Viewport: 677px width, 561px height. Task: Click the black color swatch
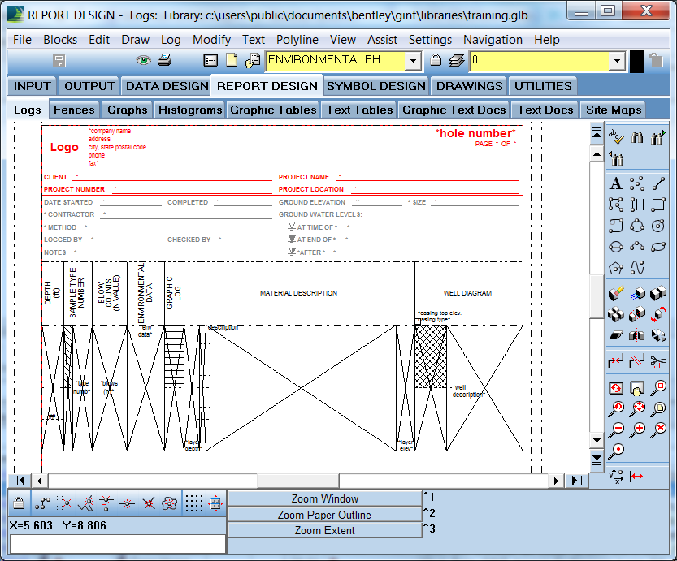[637, 61]
